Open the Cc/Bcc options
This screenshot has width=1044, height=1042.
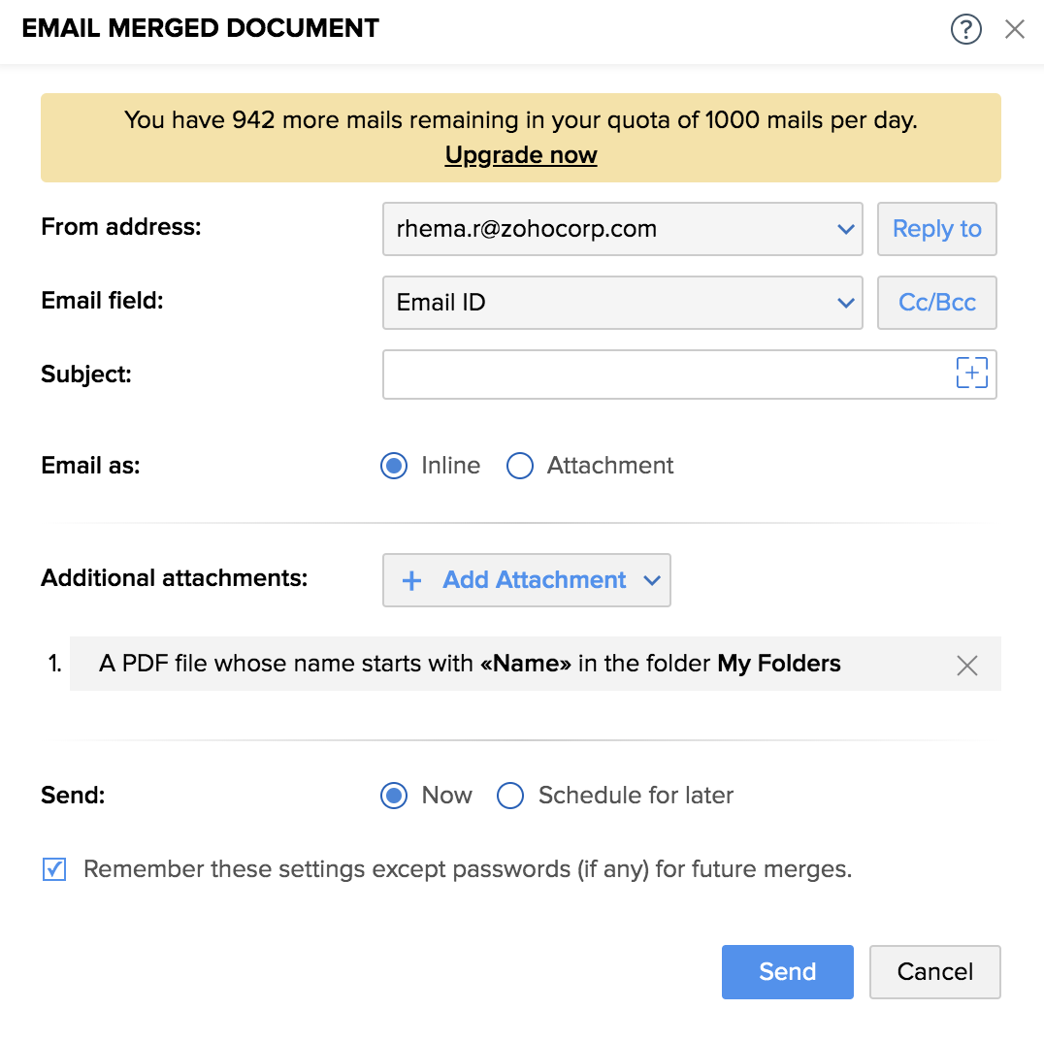click(936, 303)
